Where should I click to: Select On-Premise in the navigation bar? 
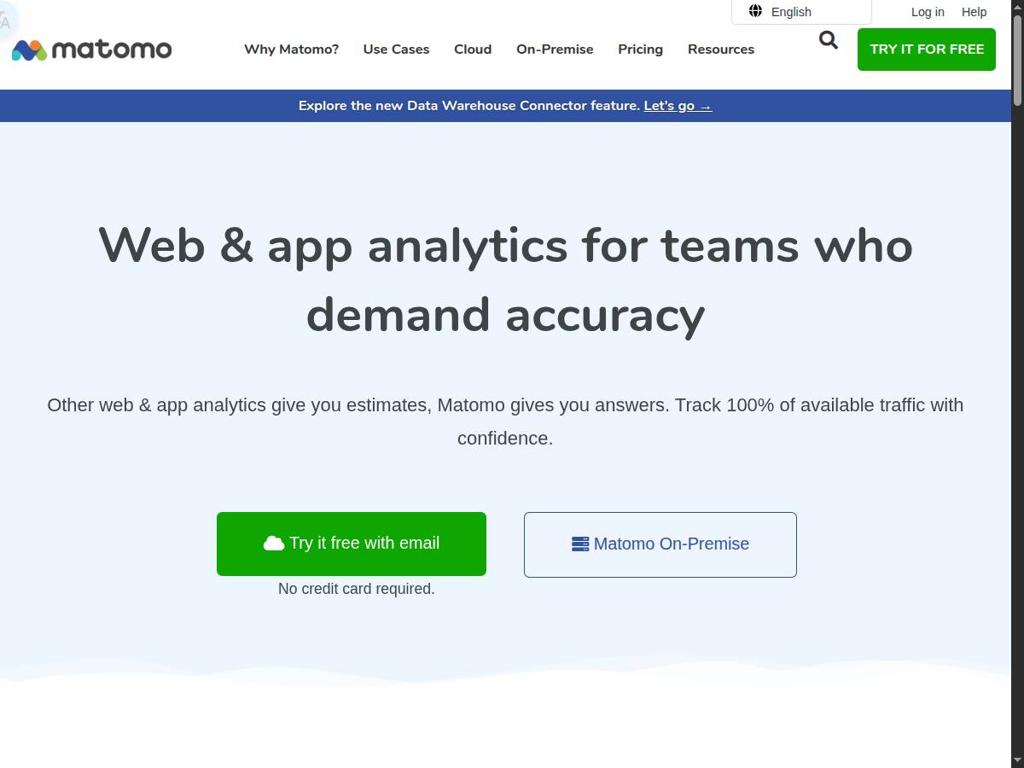pos(555,49)
